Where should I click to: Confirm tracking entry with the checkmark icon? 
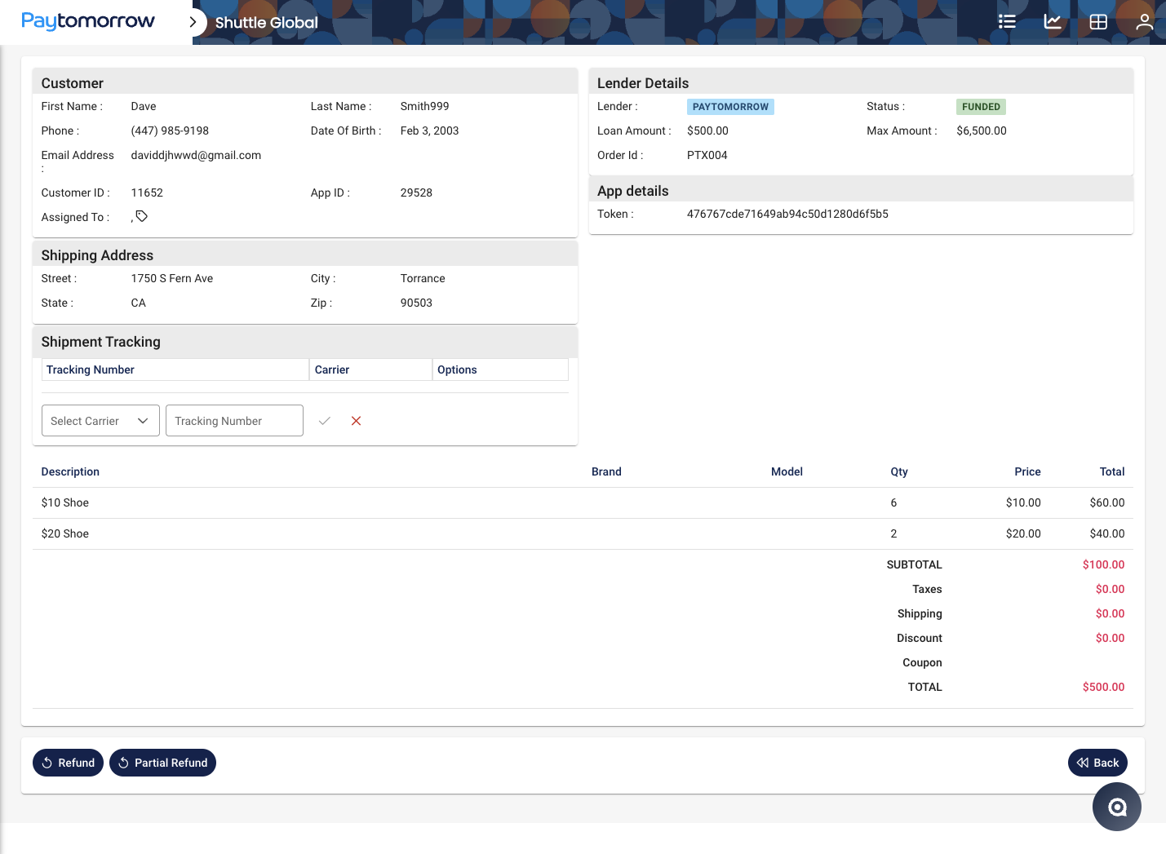tap(324, 421)
